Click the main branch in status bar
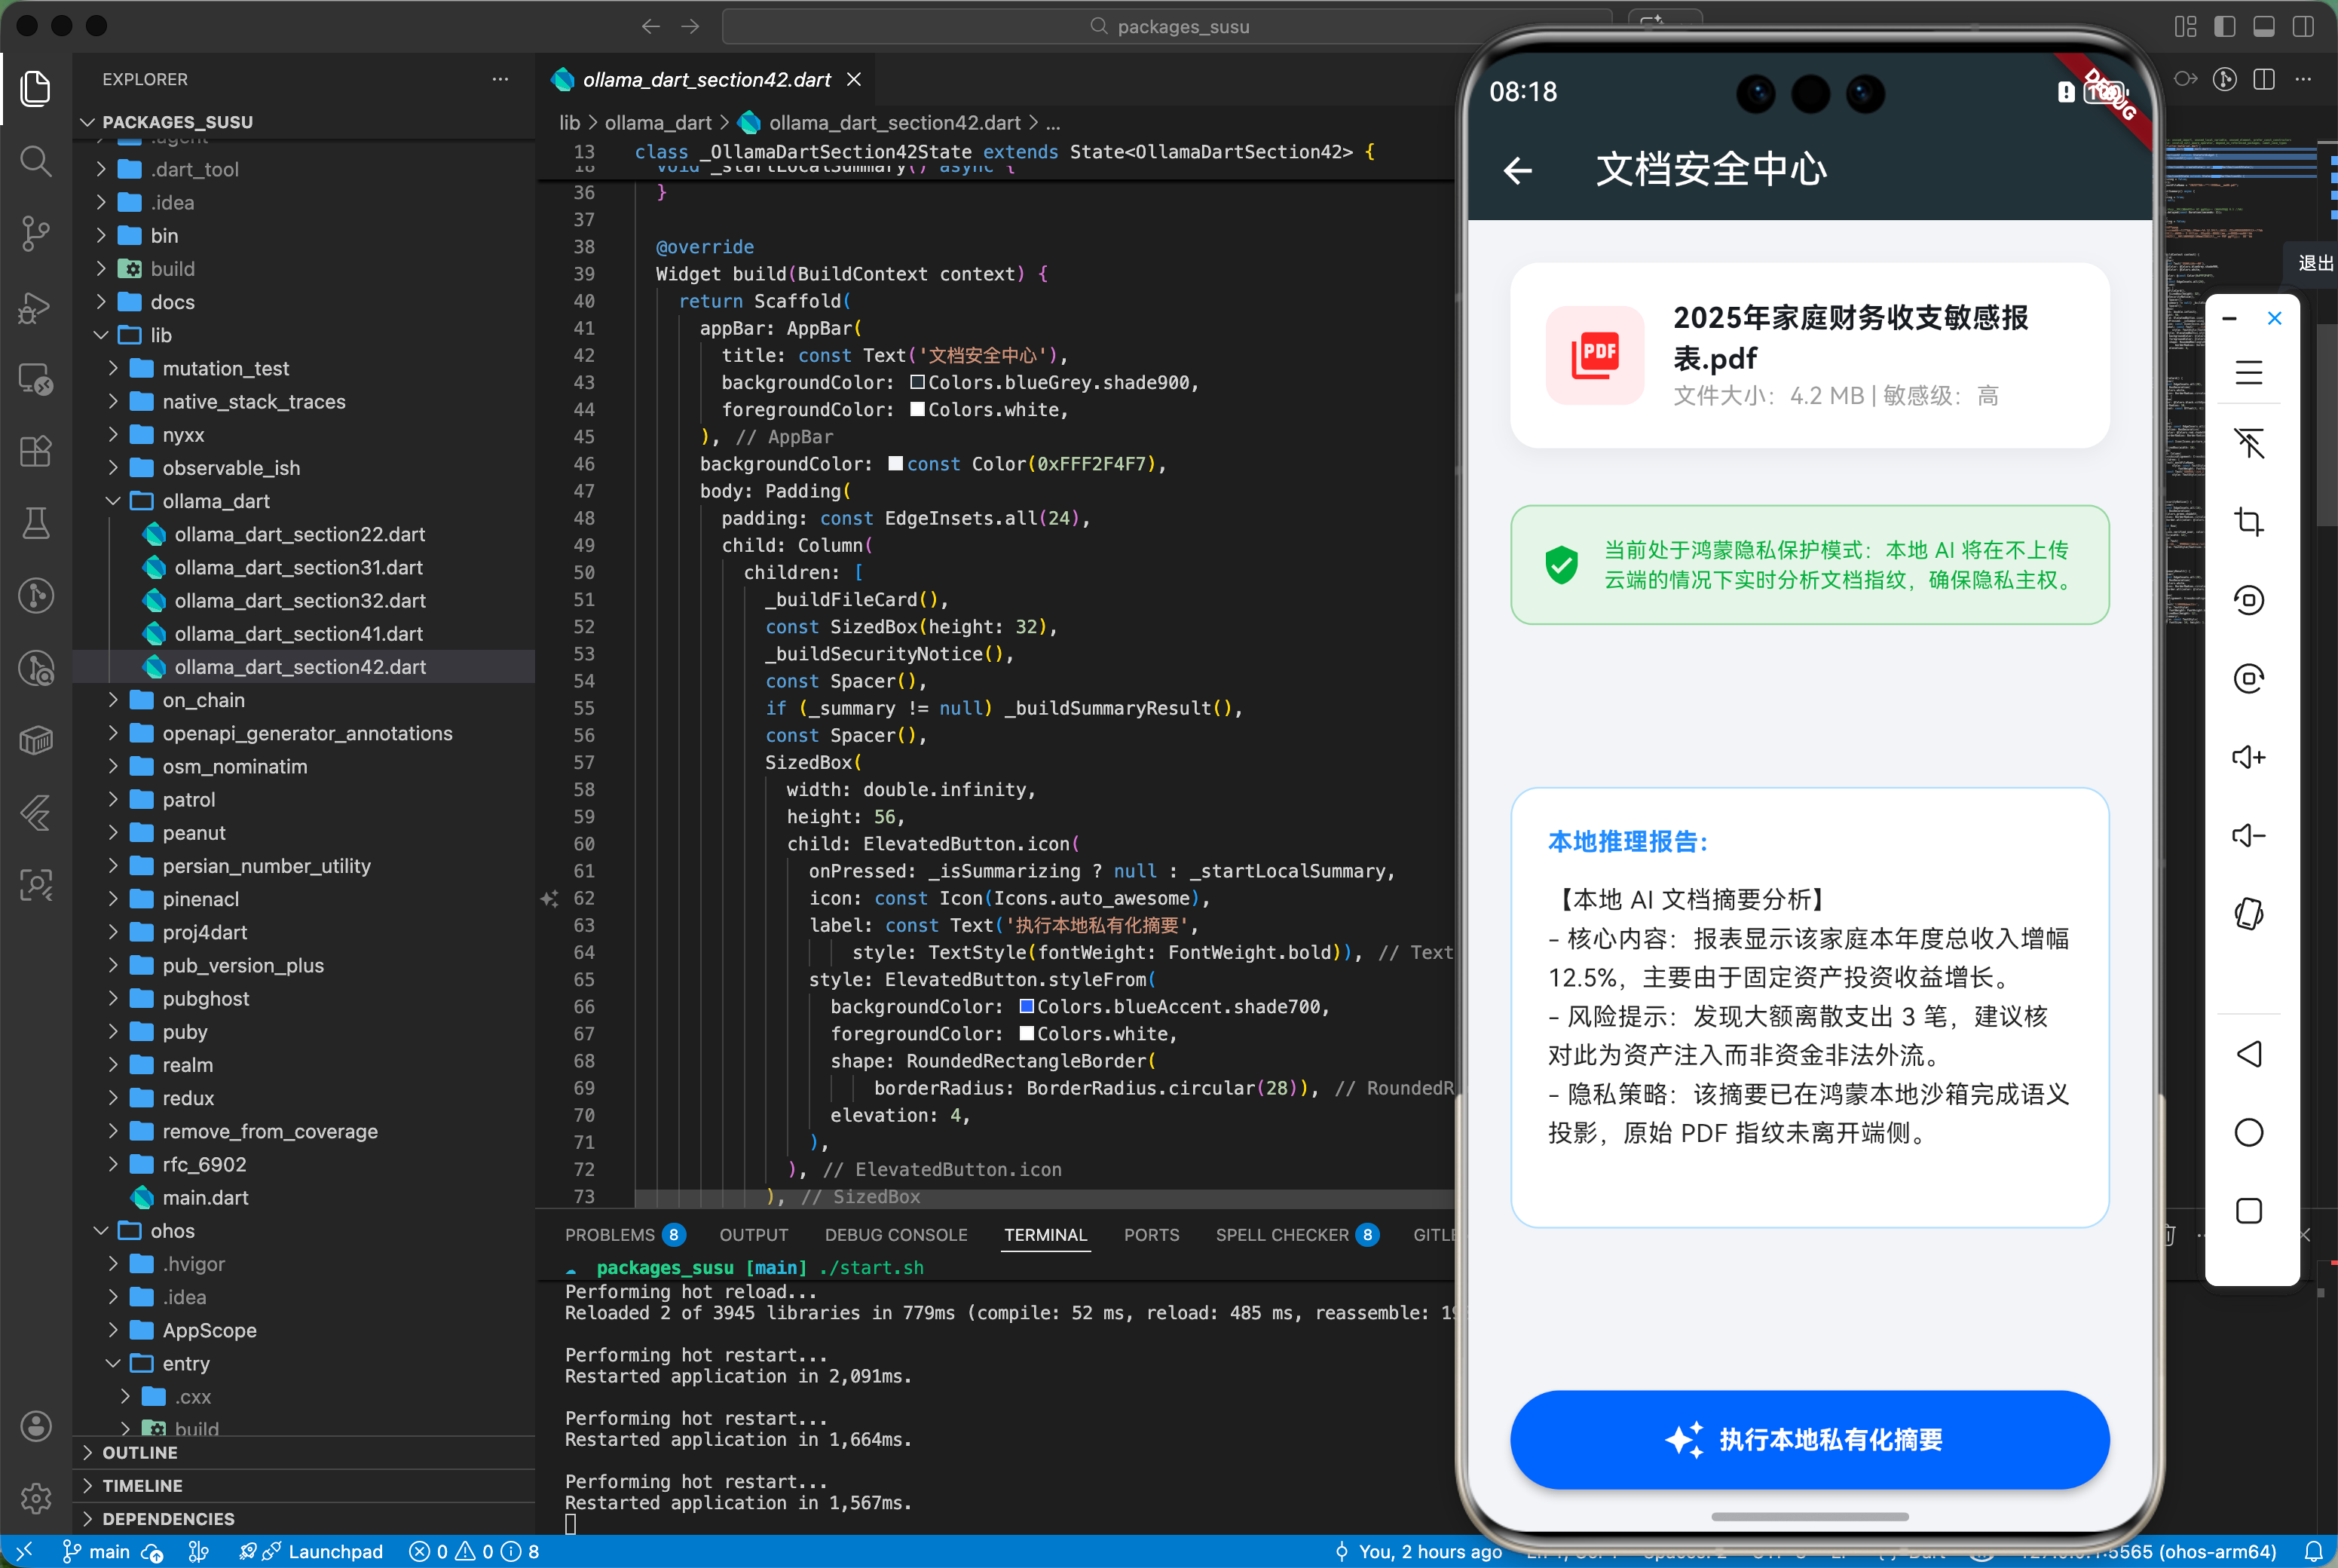The height and width of the screenshot is (1568, 2338). pyautogui.click(x=97, y=1551)
